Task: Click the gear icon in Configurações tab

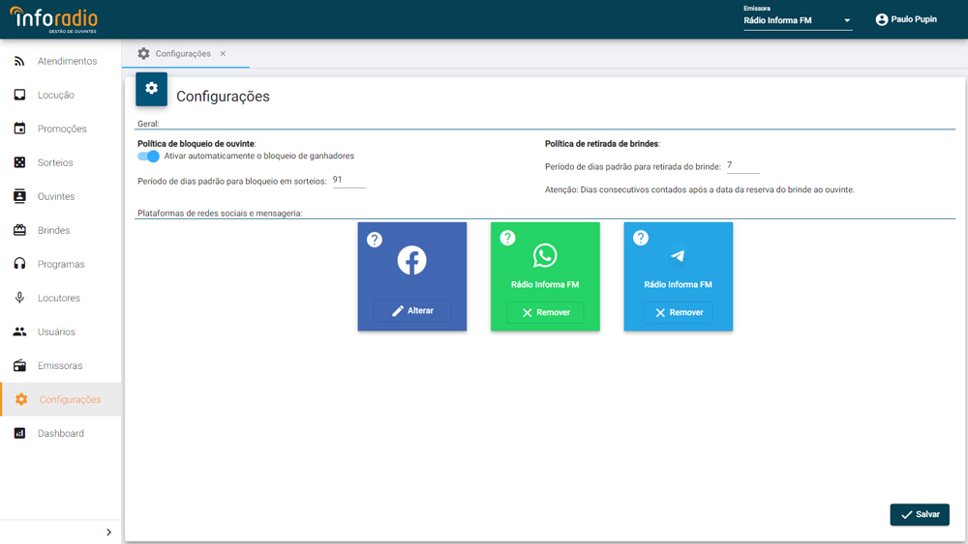Action: click(144, 53)
